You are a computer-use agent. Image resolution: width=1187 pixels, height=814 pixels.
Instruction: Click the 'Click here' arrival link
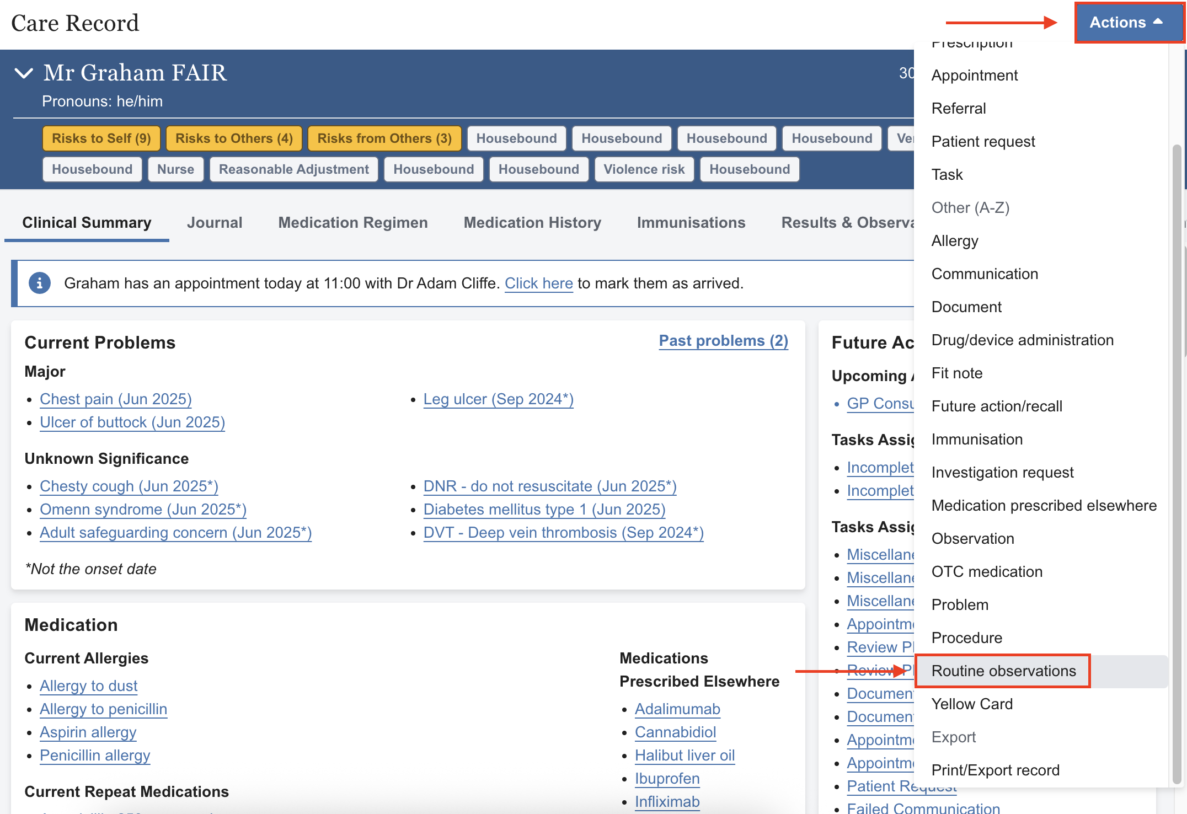click(538, 283)
